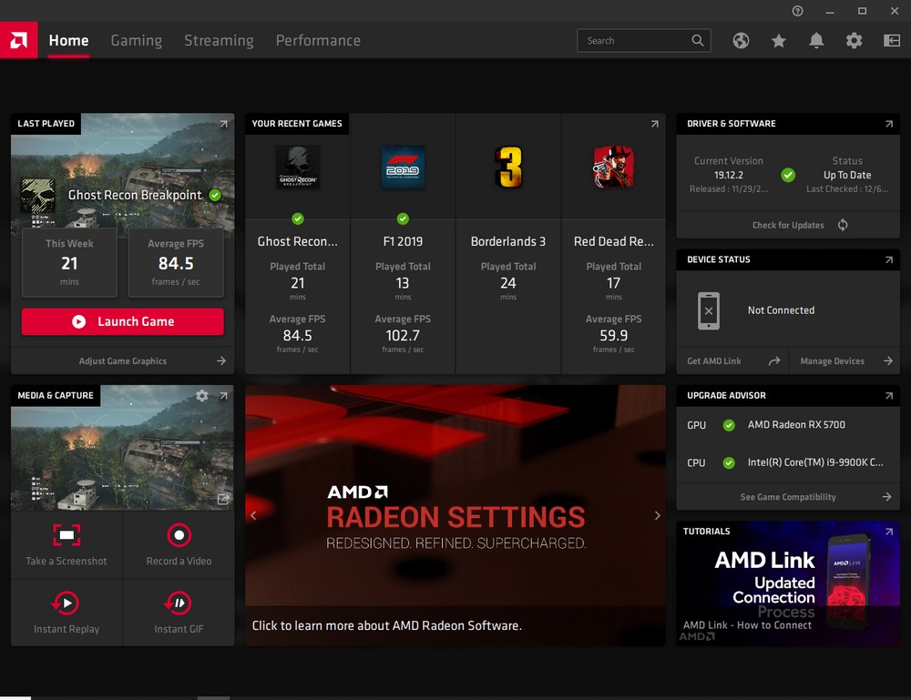Screen dimensions: 911x700
Task: Open Media & Capture settings gear
Action: point(202,395)
